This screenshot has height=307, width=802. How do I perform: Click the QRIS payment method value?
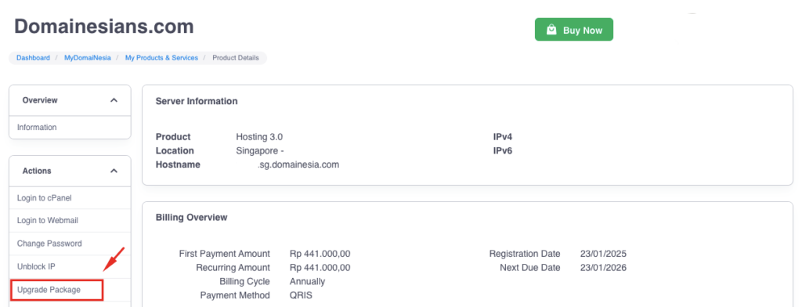point(301,295)
